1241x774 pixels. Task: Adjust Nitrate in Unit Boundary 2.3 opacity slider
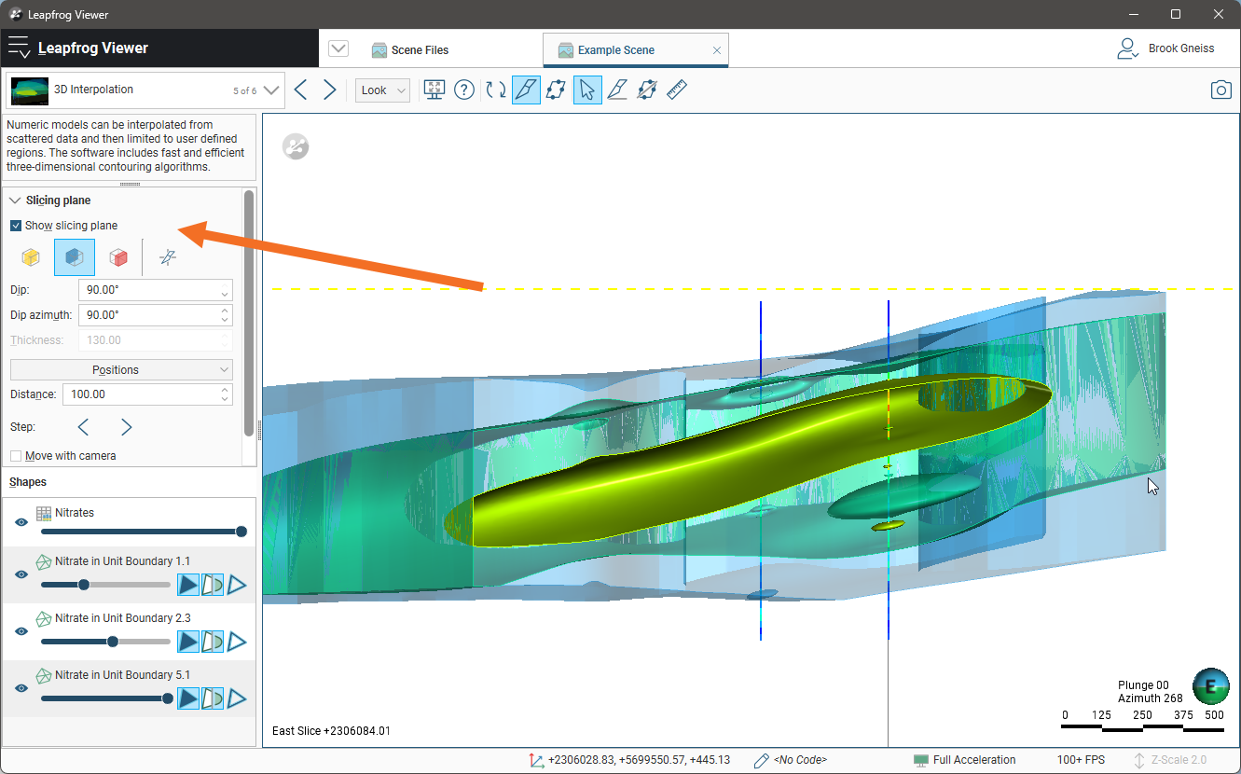point(113,642)
